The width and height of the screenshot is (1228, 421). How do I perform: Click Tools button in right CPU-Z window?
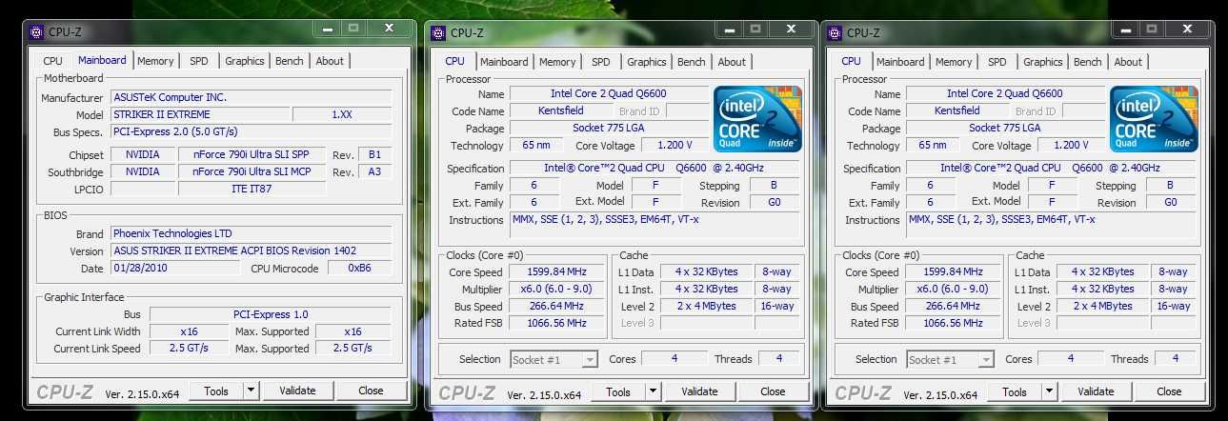point(1015,391)
